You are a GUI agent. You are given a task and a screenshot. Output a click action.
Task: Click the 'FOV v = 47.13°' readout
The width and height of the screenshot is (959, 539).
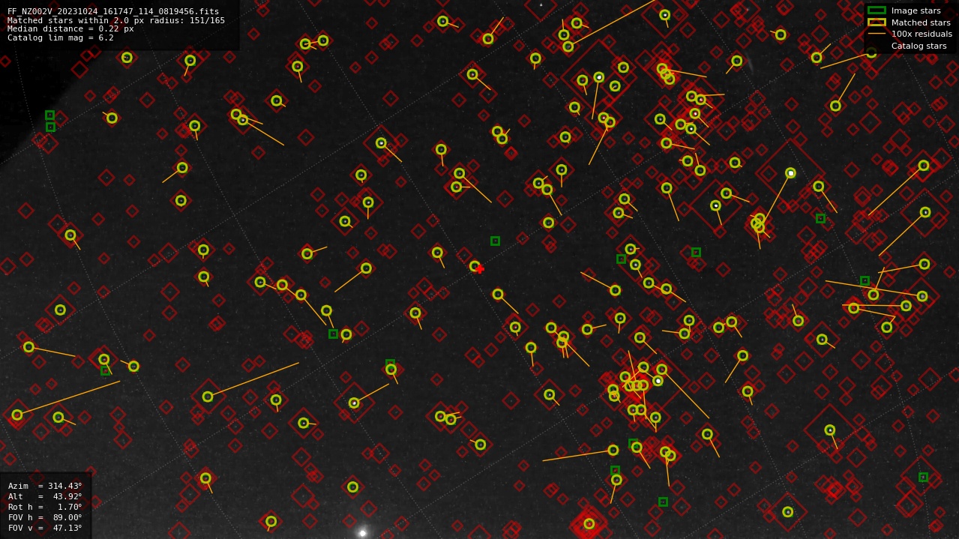click(45, 528)
